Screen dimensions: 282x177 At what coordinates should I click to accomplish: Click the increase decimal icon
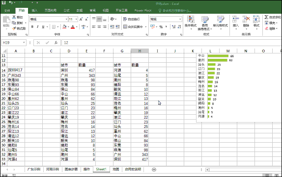point(173,27)
